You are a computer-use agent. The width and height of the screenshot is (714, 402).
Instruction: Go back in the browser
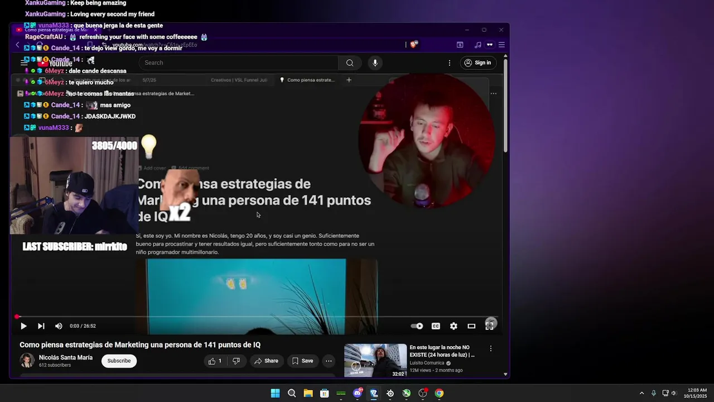pyautogui.click(x=18, y=45)
